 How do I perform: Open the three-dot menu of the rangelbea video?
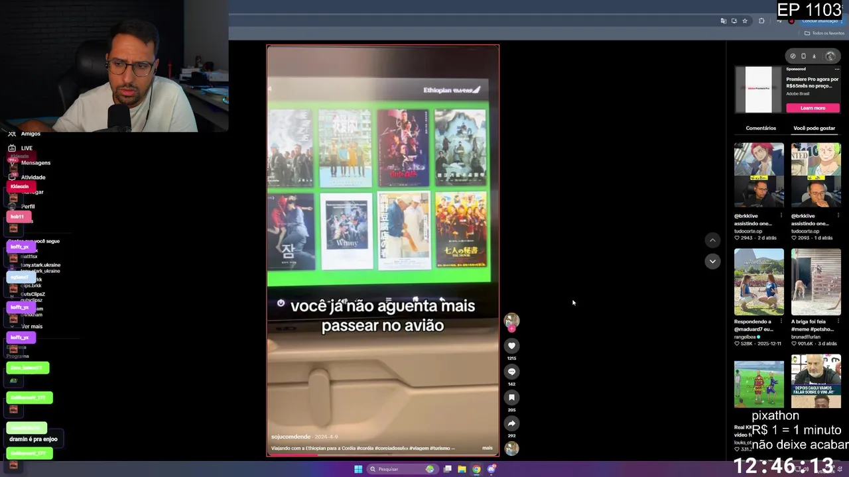pyautogui.click(x=781, y=321)
